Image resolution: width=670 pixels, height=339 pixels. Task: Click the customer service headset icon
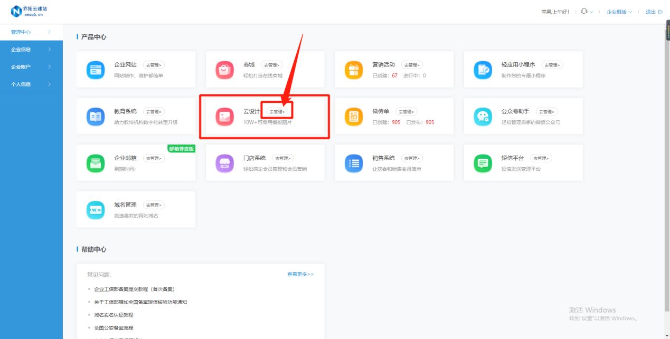[584, 12]
